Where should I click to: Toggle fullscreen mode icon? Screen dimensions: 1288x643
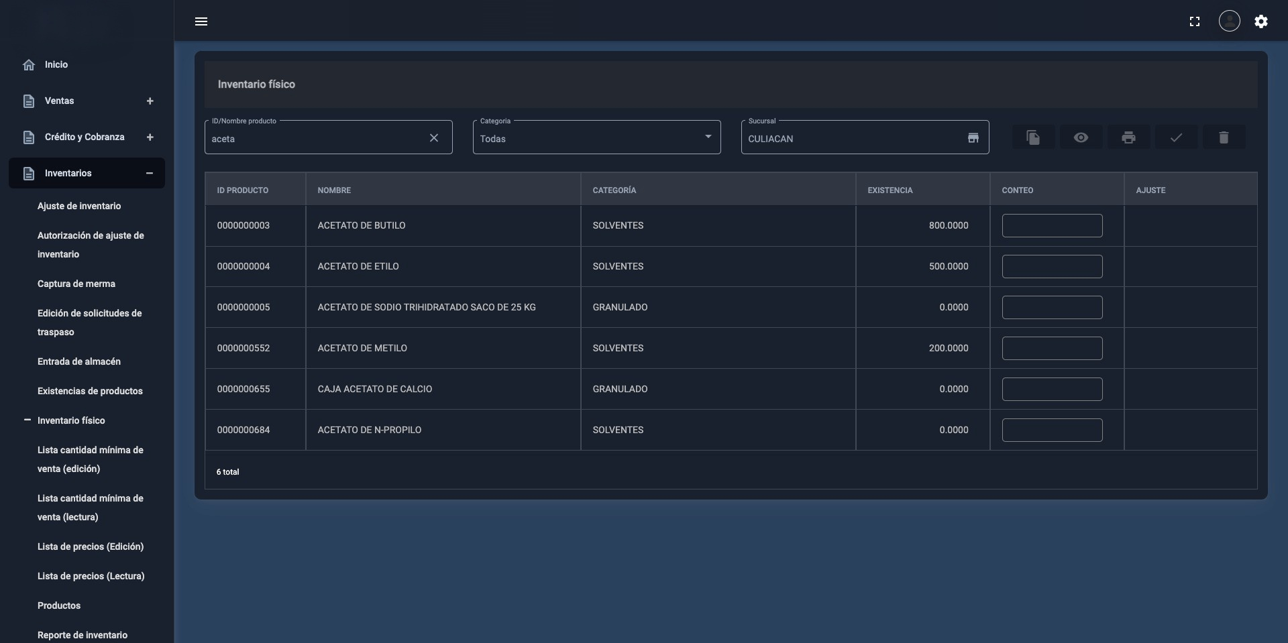click(x=1195, y=21)
